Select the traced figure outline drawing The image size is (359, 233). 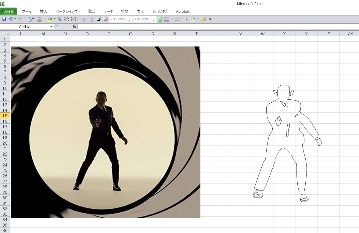[x=287, y=143]
